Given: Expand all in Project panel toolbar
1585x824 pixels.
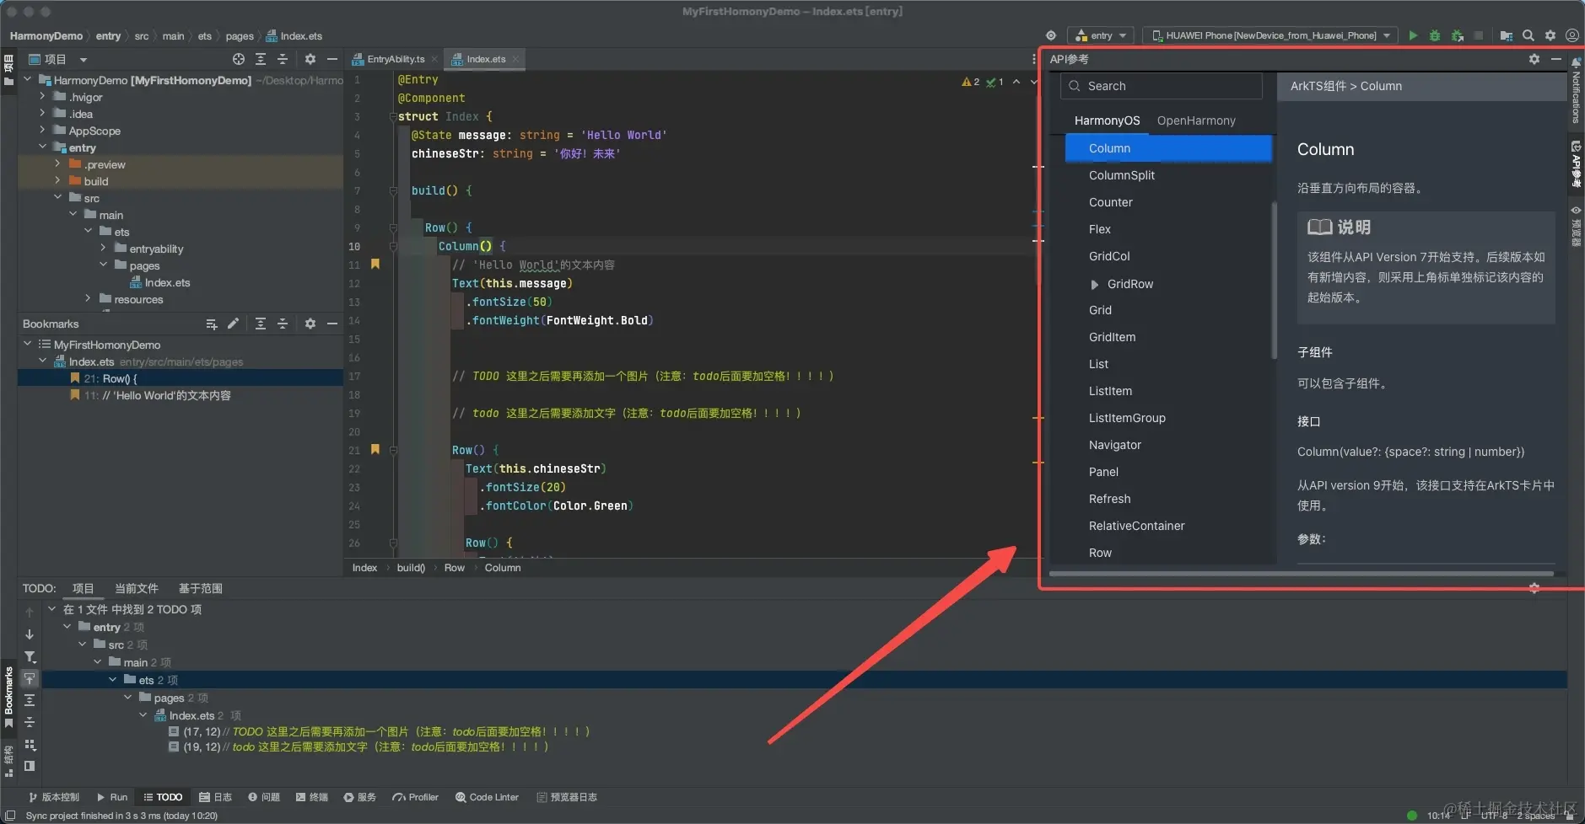Looking at the screenshot, I should tap(261, 59).
